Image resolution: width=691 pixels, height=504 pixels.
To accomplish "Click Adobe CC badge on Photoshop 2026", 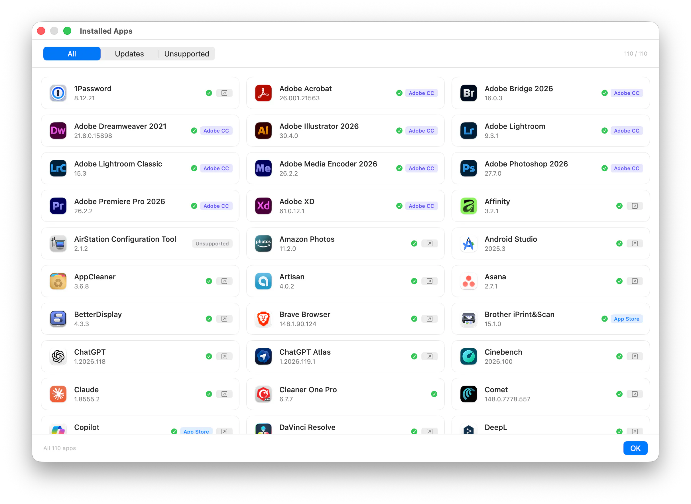I will pyautogui.click(x=627, y=168).
